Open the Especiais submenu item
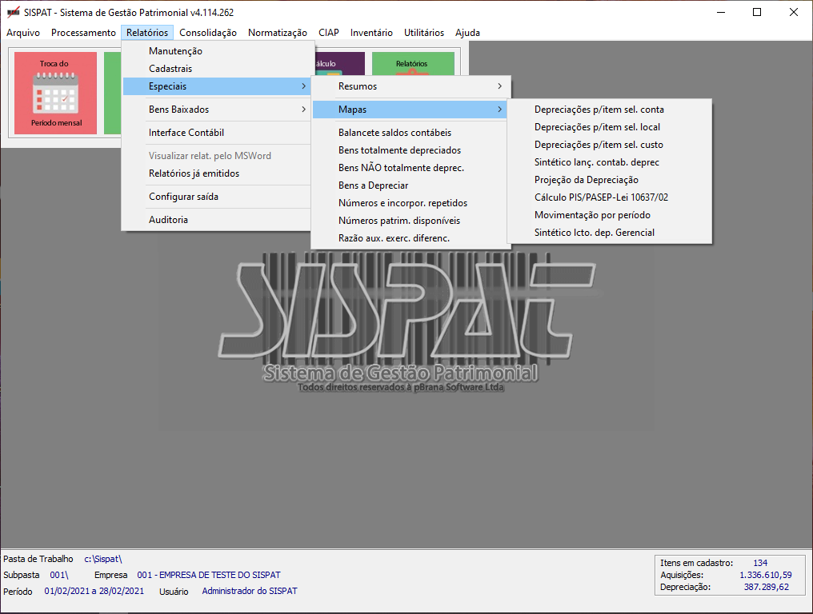The width and height of the screenshot is (813, 614). coord(216,86)
